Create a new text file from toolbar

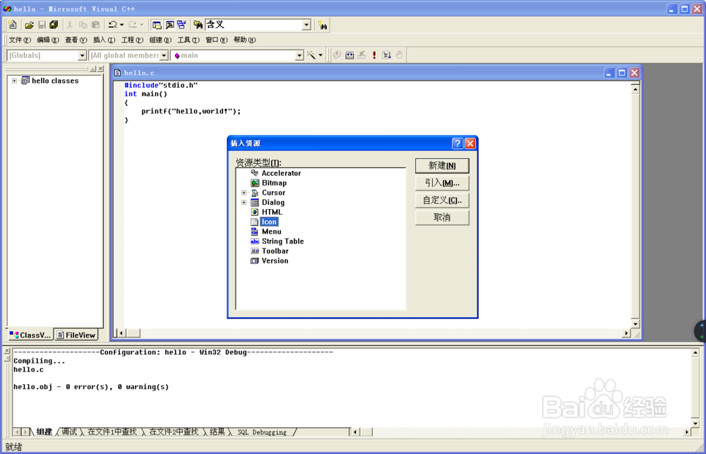[x=13, y=25]
